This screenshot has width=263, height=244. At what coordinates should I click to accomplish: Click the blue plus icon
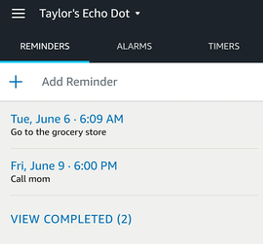[x=16, y=82]
